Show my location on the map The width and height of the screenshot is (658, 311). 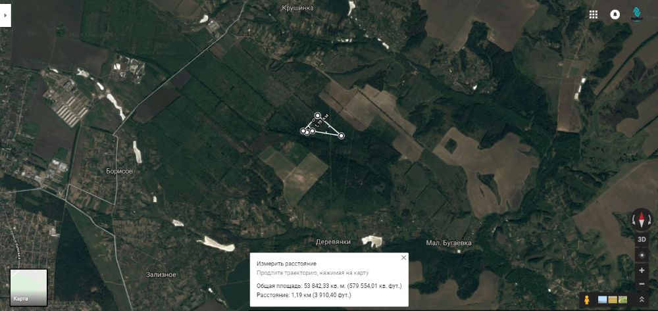click(642, 255)
